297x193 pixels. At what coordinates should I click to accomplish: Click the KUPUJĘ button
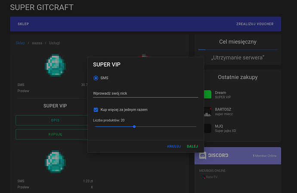[x=56, y=134]
